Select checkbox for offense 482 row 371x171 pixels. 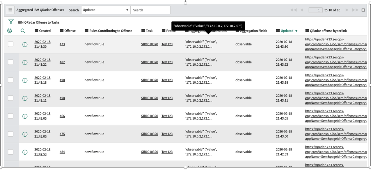click(x=11, y=62)
